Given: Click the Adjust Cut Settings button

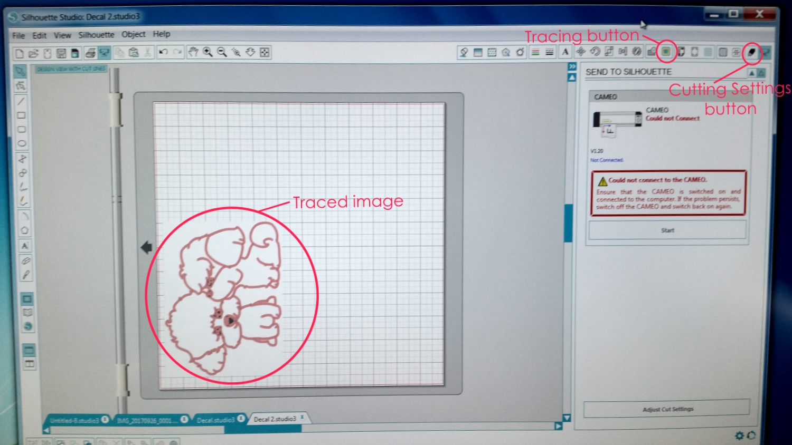Looking at the screenshot, I should pyautogui.click(x=667, y=409).
